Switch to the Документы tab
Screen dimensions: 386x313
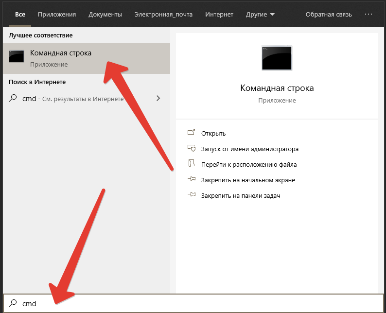click(105, 15)
